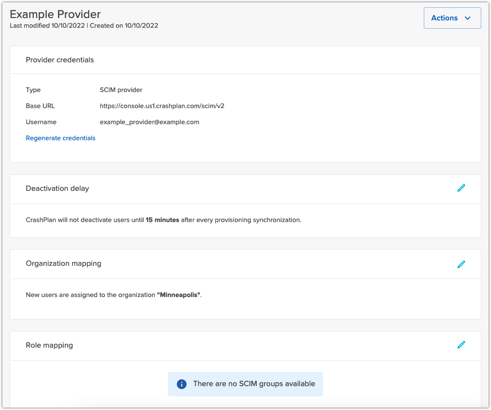Click the info icon in SCIM groups notice

pos(182,384)
